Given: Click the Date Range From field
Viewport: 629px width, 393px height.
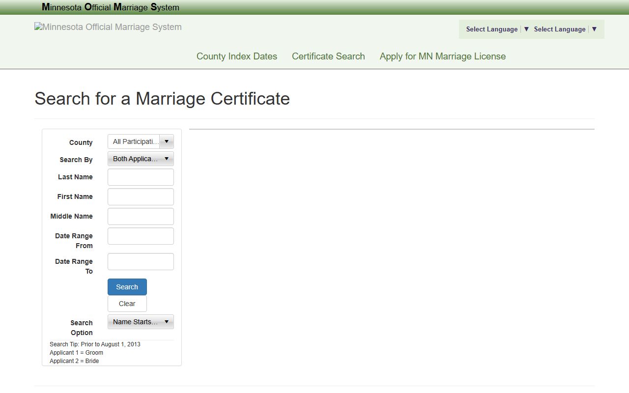Looking at the screenshot, I should coord(141,236).
